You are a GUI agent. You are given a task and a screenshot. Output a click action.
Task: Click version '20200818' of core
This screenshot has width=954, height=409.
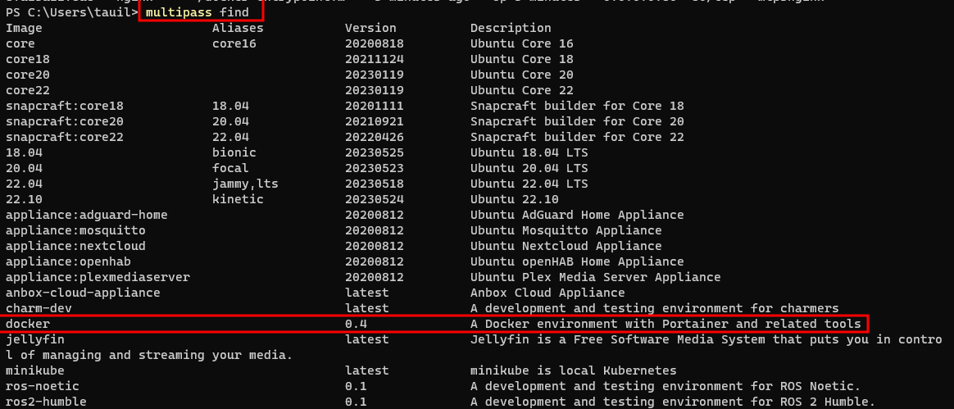(375, 43)
